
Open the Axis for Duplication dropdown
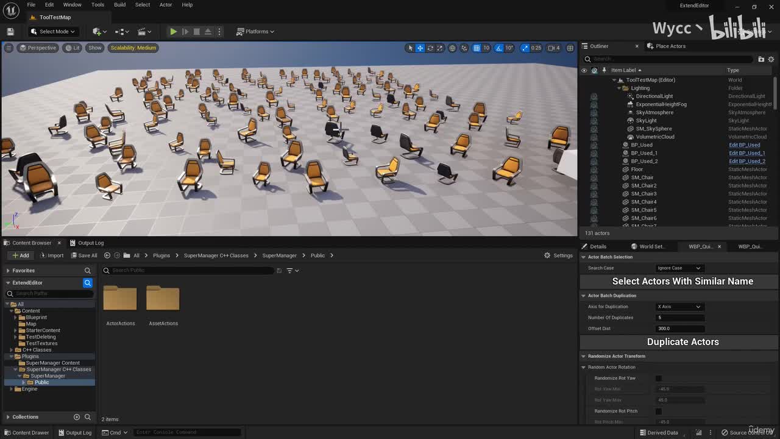679,307
